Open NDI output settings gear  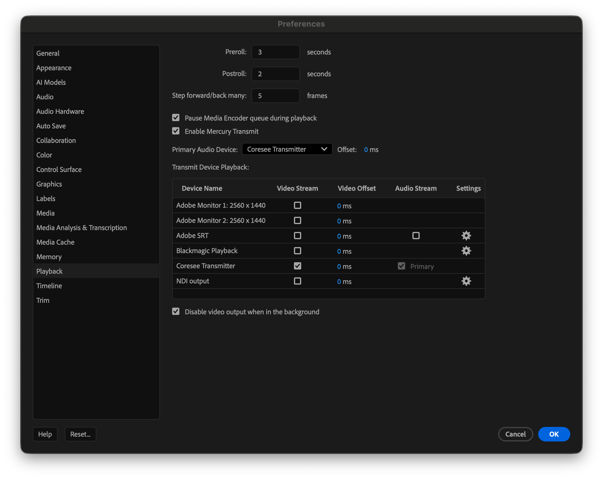click(466, 281)
